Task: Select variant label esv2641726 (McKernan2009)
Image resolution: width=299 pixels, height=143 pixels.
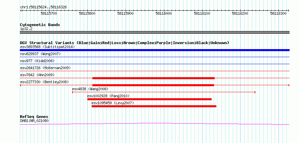Action: click(x=45, y=68)
